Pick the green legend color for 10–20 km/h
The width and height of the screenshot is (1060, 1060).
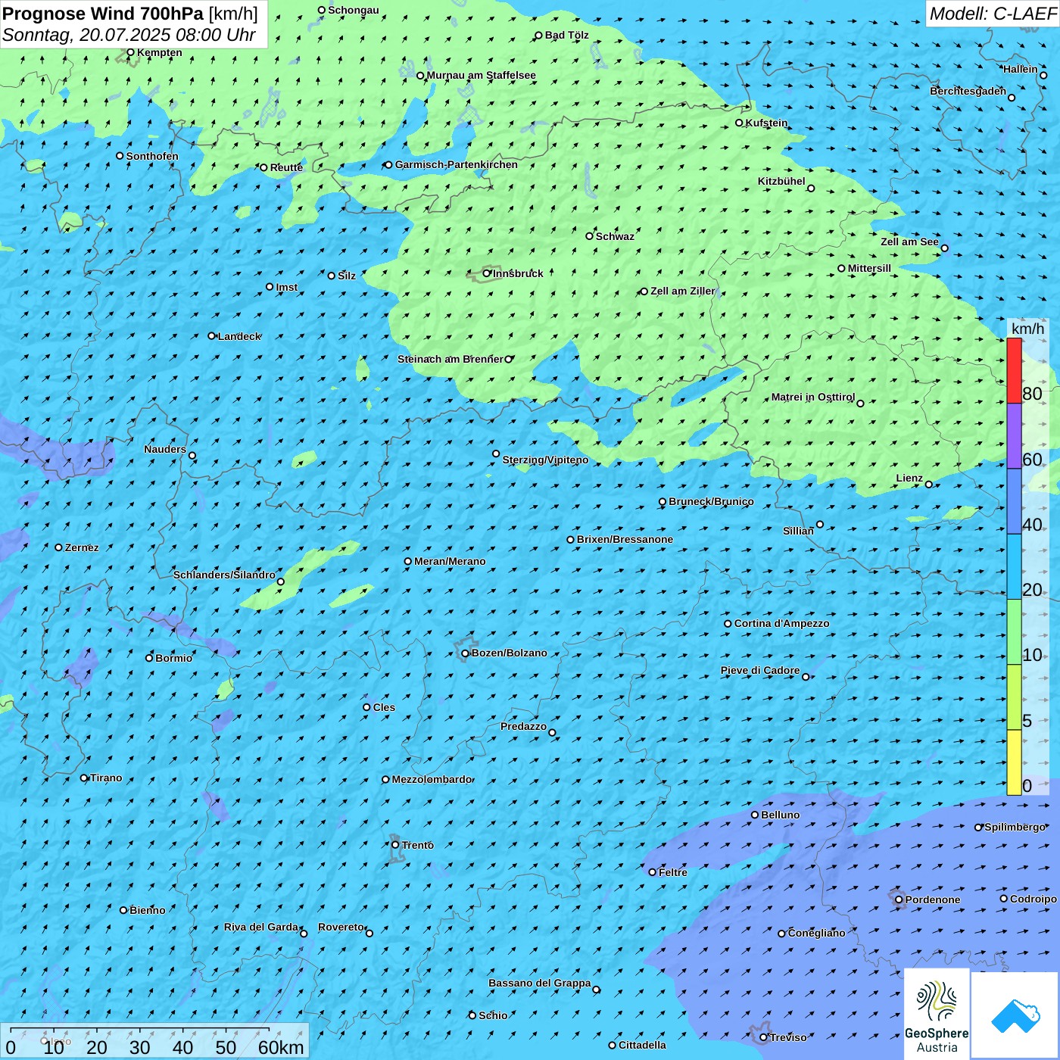1014,632
